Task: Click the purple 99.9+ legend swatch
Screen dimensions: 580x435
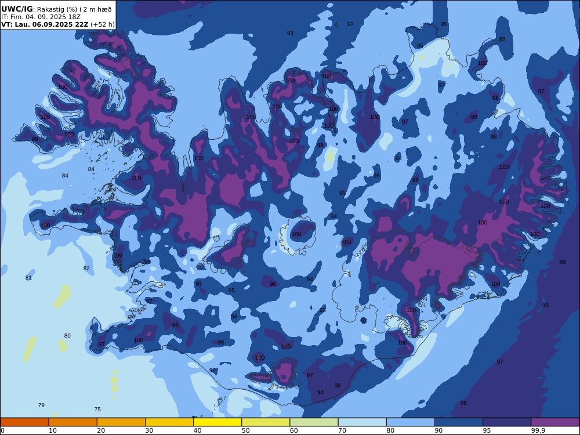Action: [x=555, y=422]
